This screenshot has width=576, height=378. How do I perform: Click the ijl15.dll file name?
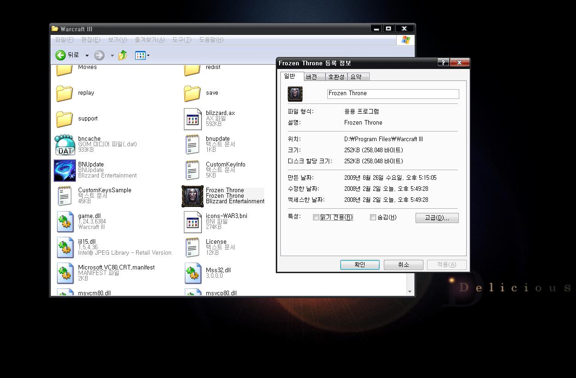[87, 241]
